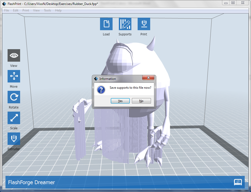Click the Rotate label in left sidebar
This screenshot has width=251, height=192.
pyautogui.click(x=14, y=107)
